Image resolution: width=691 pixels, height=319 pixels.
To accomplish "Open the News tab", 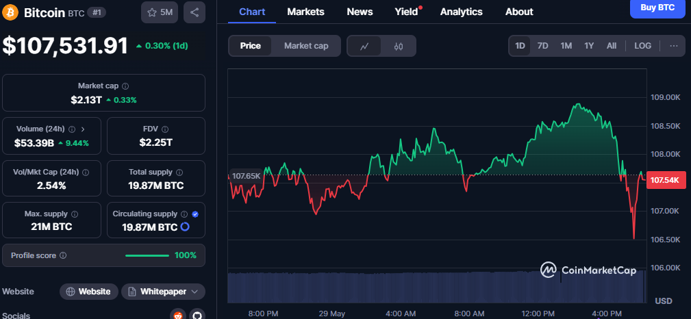I will [x=360, y=12].
